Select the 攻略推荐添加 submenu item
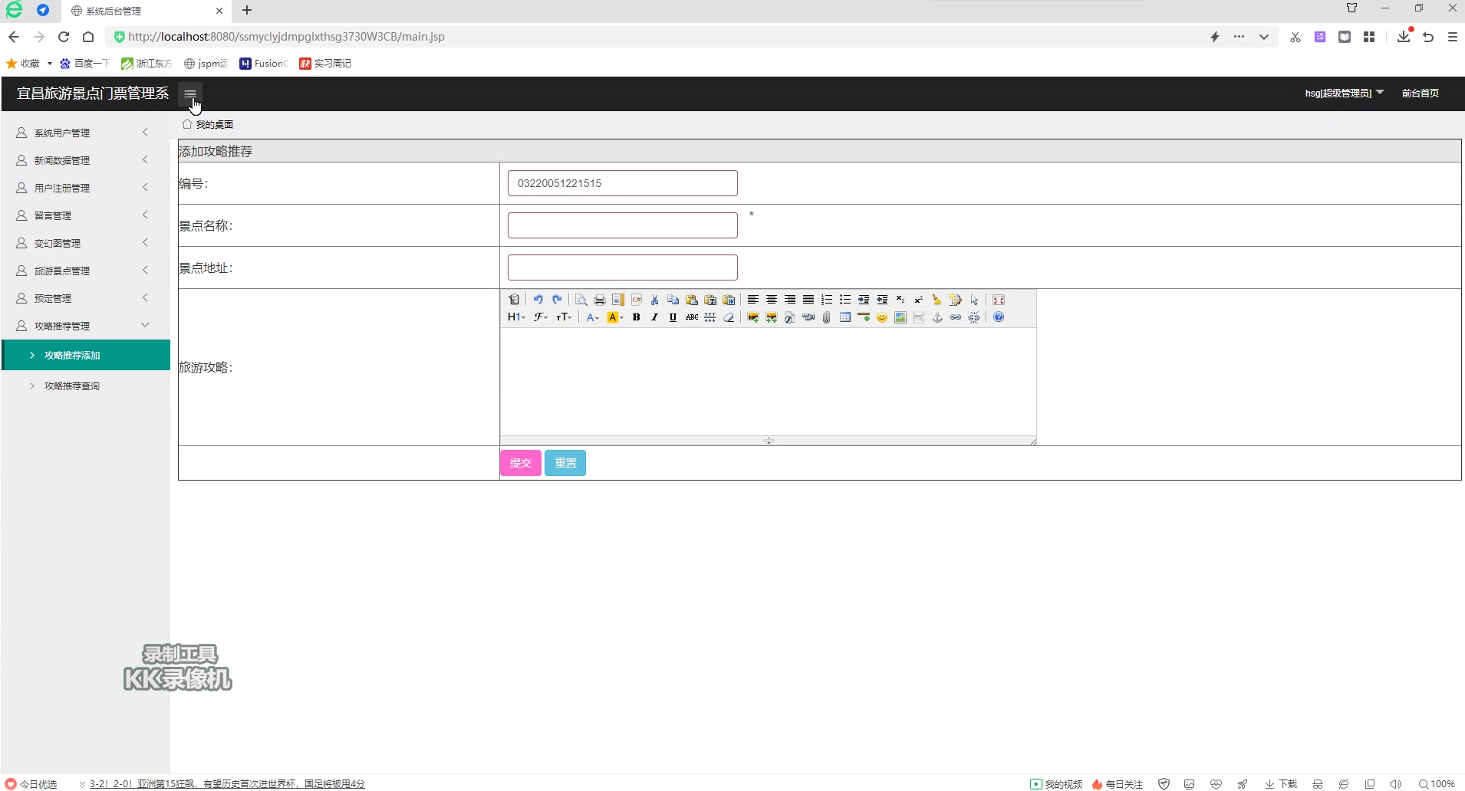 tap(86, 355)
